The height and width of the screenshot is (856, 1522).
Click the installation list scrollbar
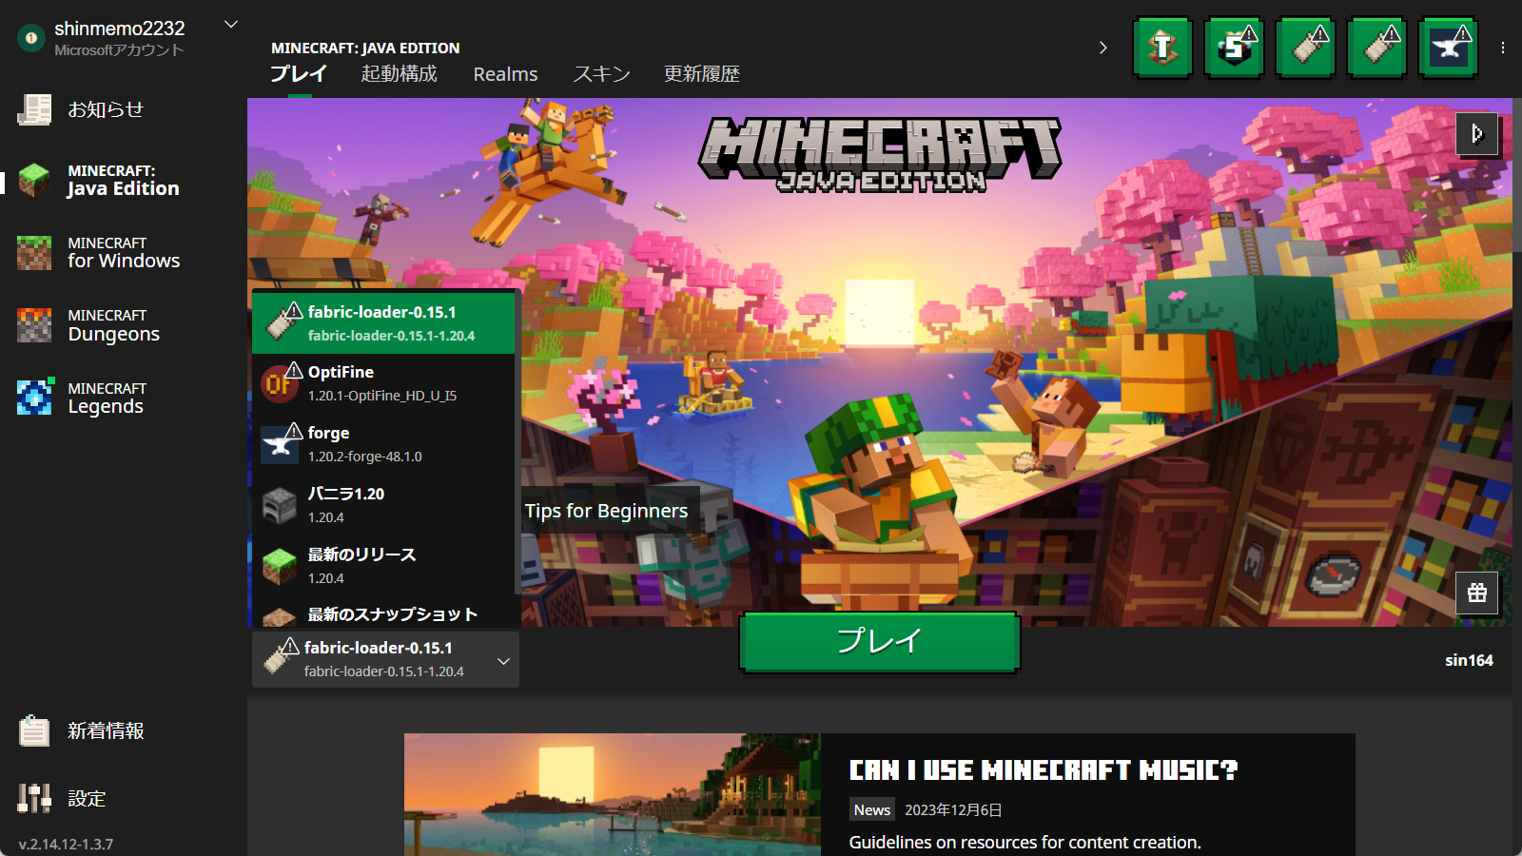coord(517,443)
